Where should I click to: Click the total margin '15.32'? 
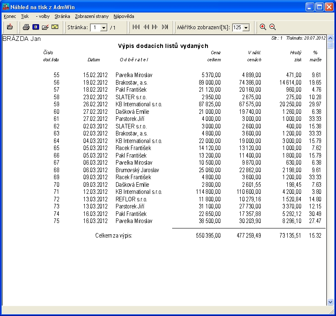coord(315,236)
